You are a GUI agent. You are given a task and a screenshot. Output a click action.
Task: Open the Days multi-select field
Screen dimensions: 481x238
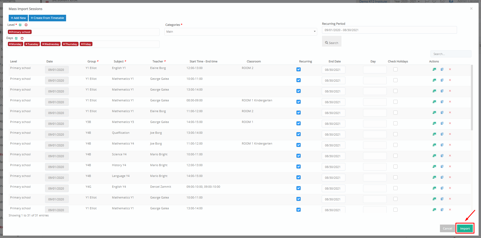83,44
